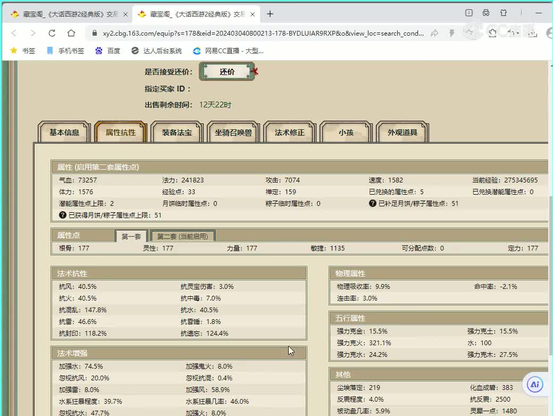Click the address bar URL field
Viewport: 553px width, 416px height.
coord(263,33)
